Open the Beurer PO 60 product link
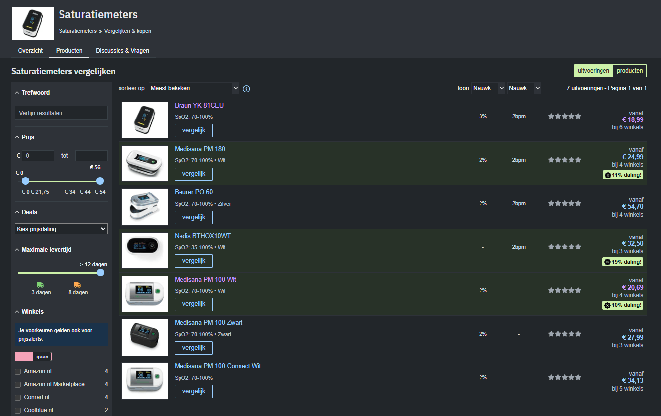This screenshot has width=661, height=416. tap(194, 192)
